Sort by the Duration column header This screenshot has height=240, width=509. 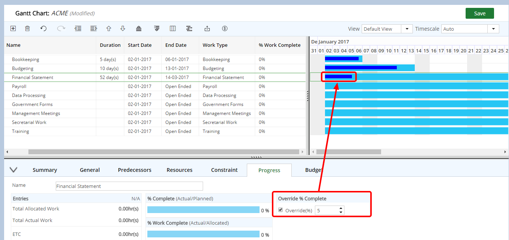click(110, 45)
